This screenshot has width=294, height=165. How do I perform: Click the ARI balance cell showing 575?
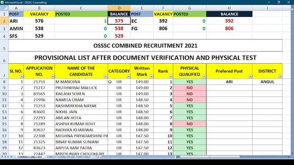[x=119, y=21]
